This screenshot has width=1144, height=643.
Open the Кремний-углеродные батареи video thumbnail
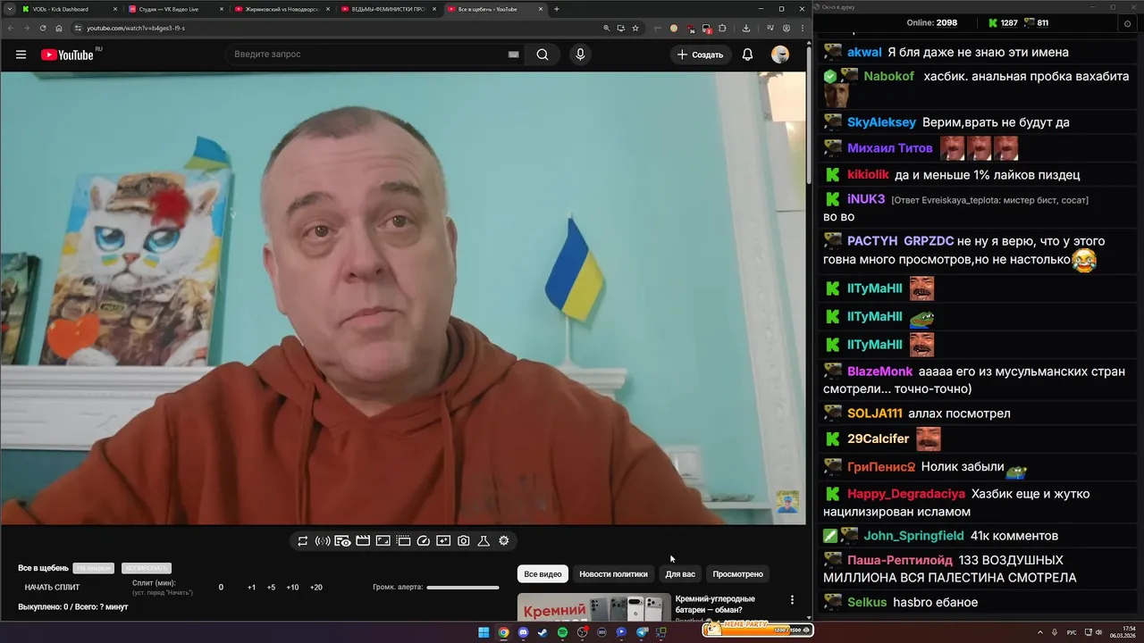pos(593,607)
